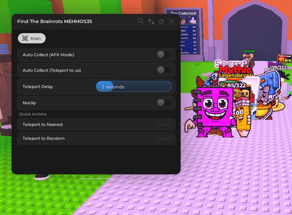Open the sliders settings icon

[151, 21]
